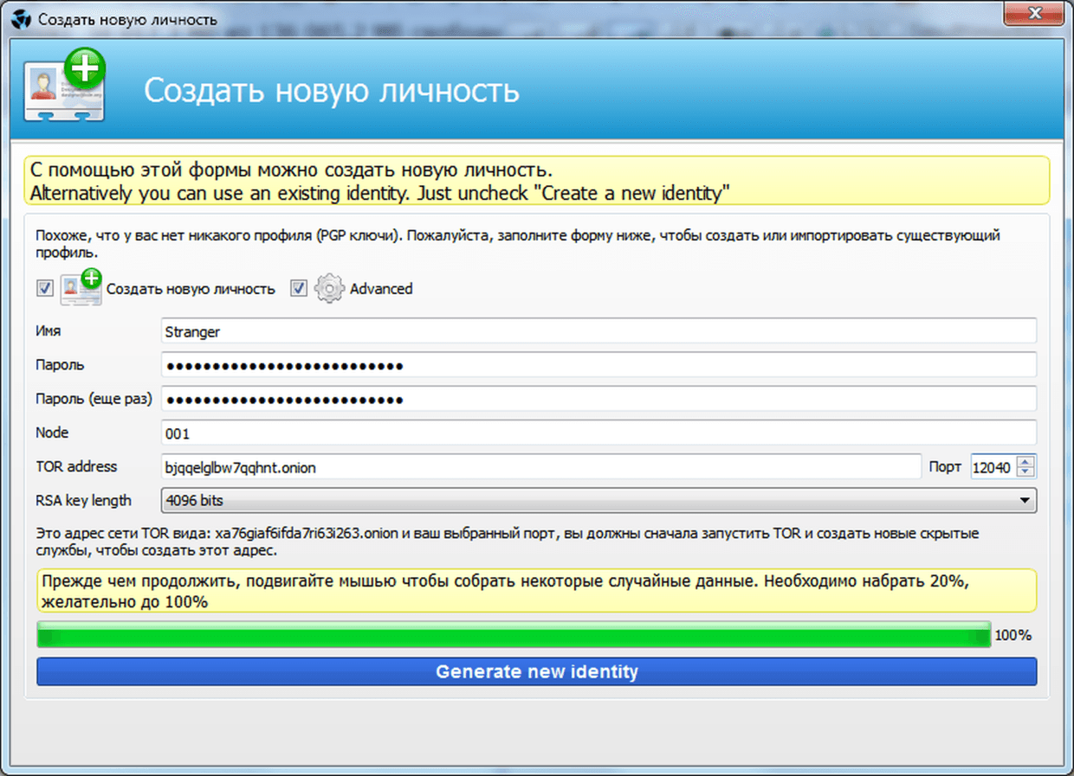Click the Порт value field 12040

pos(992,467)
